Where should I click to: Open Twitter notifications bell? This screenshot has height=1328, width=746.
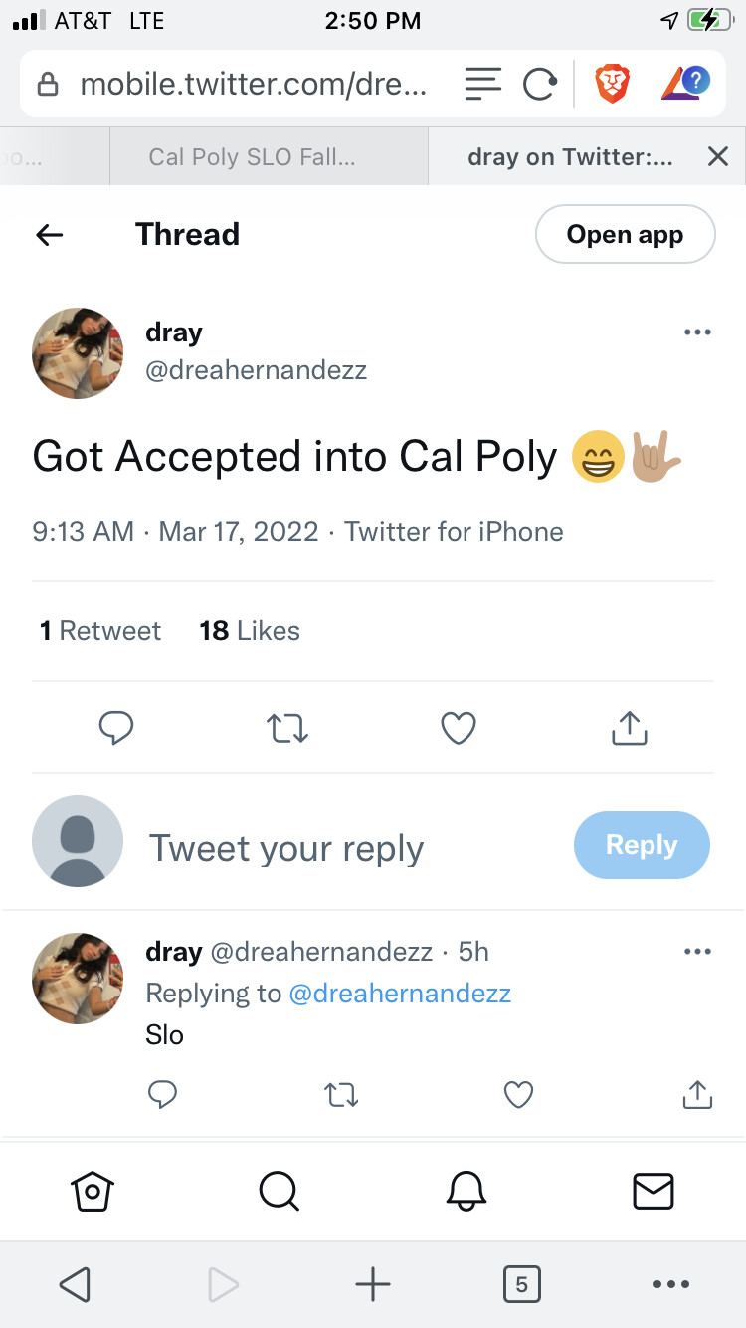click(x=466, y=1190)
